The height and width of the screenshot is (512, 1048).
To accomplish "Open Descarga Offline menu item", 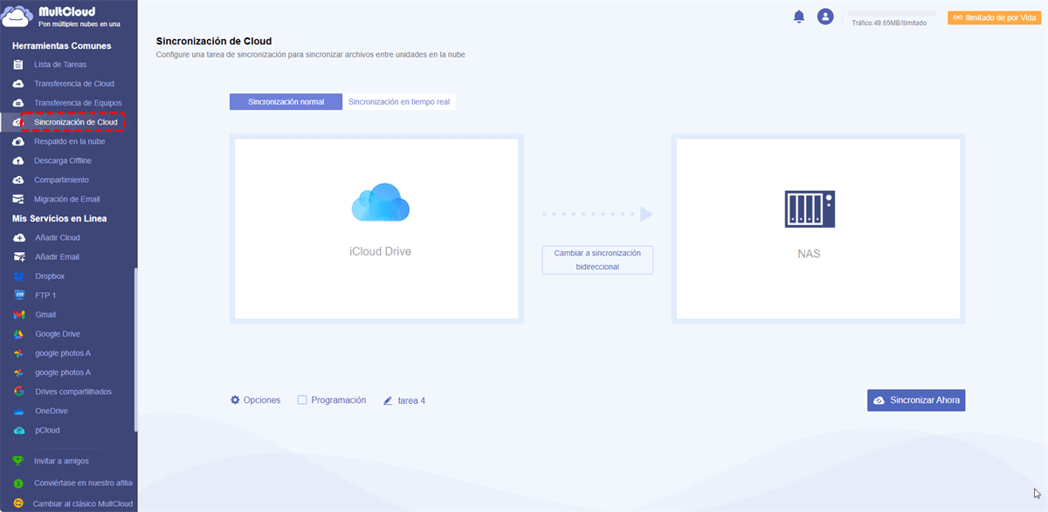I will tap(63, 160).
